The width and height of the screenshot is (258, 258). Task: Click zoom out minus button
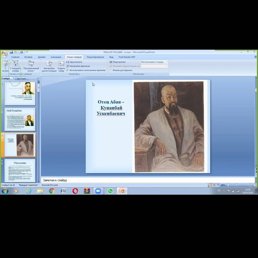click(x=228, y=185)
